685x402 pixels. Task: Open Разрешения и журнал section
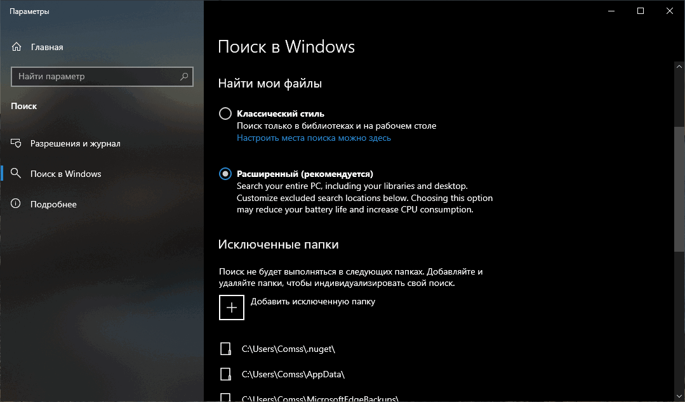pyautogui.click(x=65, y=143)
